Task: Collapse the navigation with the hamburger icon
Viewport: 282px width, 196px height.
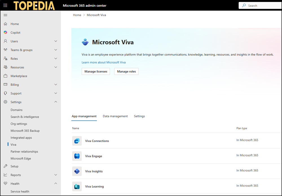Action: [x=5, y=15]
